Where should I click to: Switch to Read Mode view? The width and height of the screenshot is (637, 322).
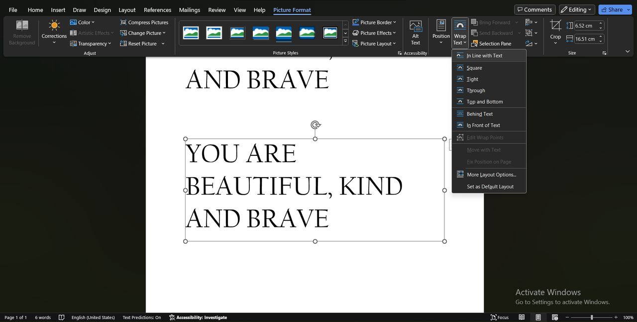tap(522, 318)
